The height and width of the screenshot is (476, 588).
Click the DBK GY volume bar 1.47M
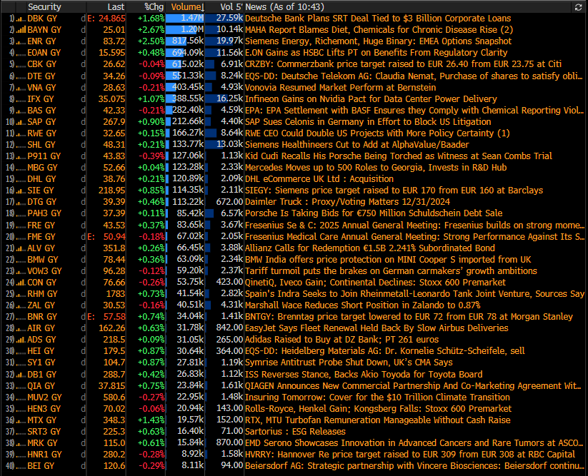coord(185,19)
